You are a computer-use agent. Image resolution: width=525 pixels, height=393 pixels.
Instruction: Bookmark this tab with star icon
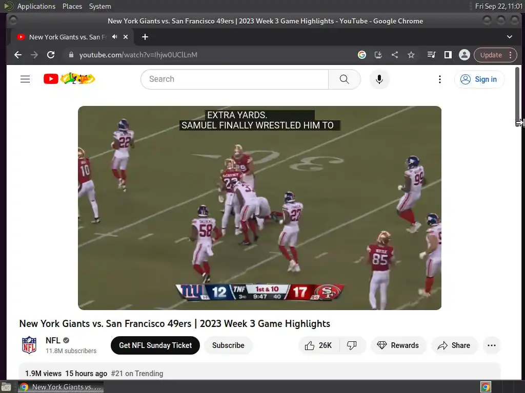click(x=411, y=55)
